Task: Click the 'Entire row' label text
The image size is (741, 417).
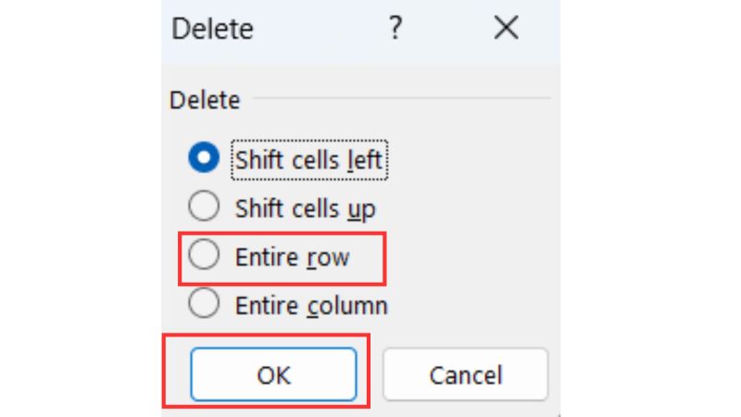Action: point(293,258)
